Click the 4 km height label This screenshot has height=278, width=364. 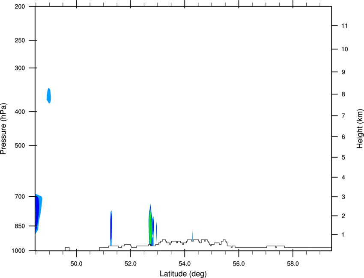[343, 177]
